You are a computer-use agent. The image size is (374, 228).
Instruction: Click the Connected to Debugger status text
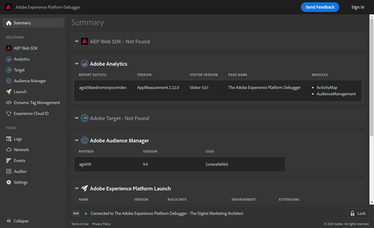(166, 214)
